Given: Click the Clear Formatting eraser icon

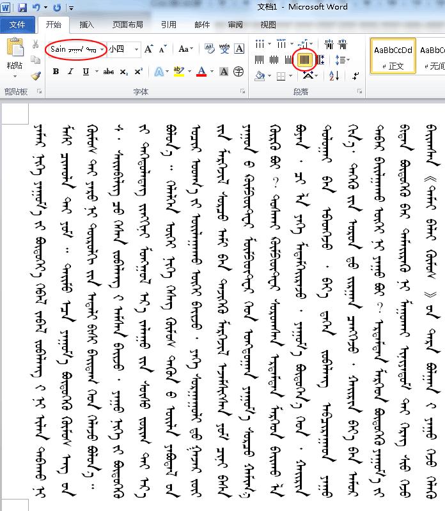Looking at the screenshot, I should coord(209,49).
